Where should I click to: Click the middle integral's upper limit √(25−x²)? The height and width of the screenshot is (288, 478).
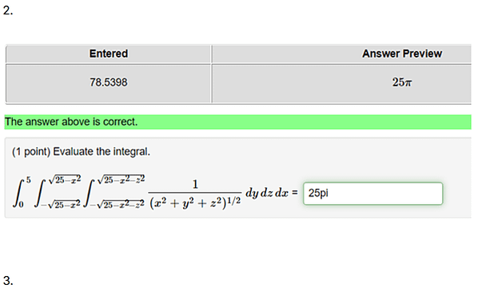pos(65,179)
